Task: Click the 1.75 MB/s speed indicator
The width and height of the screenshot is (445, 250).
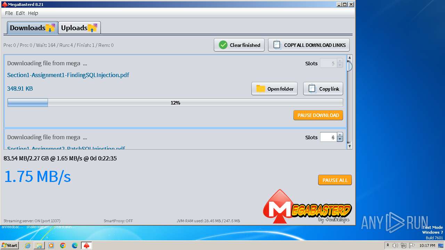Action: [38, 176]
